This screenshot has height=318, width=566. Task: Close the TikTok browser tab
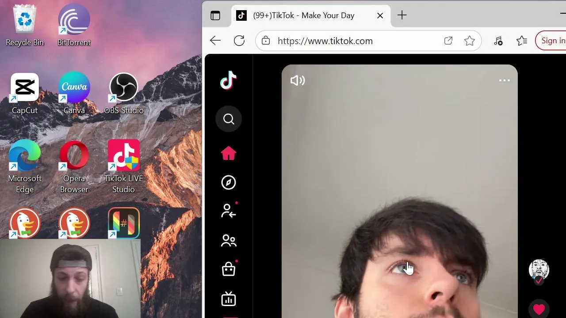click(380, 15)
